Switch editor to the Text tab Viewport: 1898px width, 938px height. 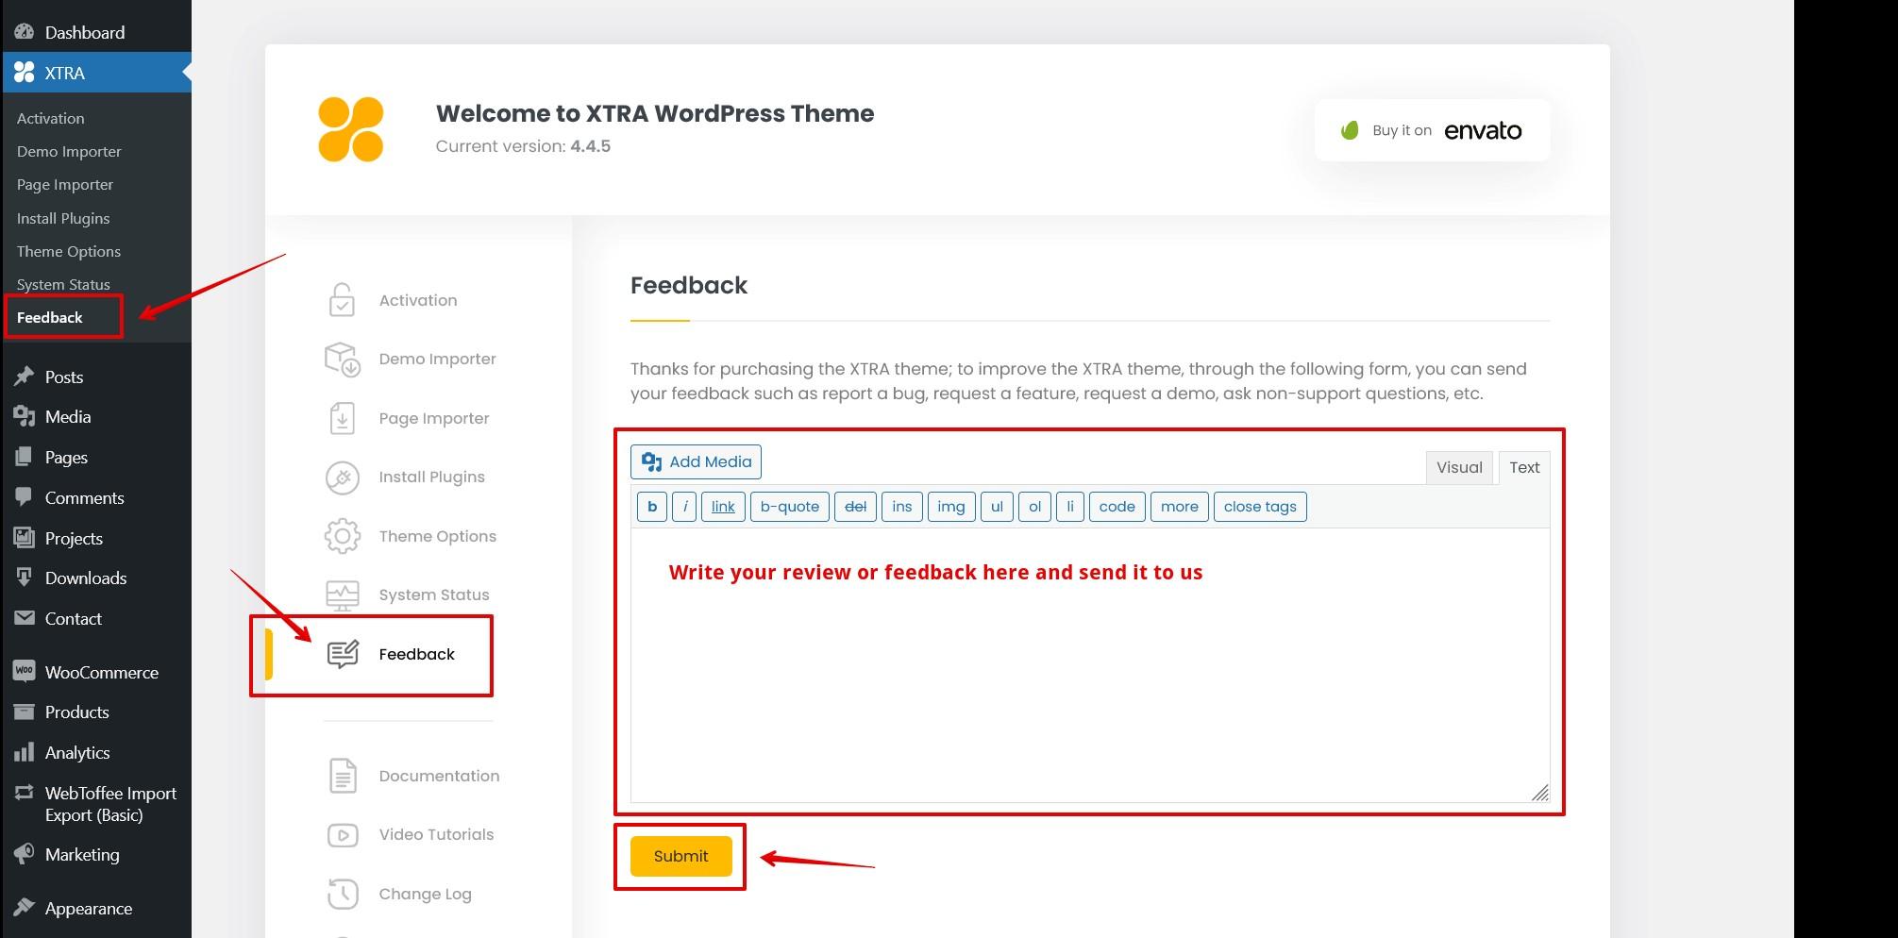[x=1523, y=467]
